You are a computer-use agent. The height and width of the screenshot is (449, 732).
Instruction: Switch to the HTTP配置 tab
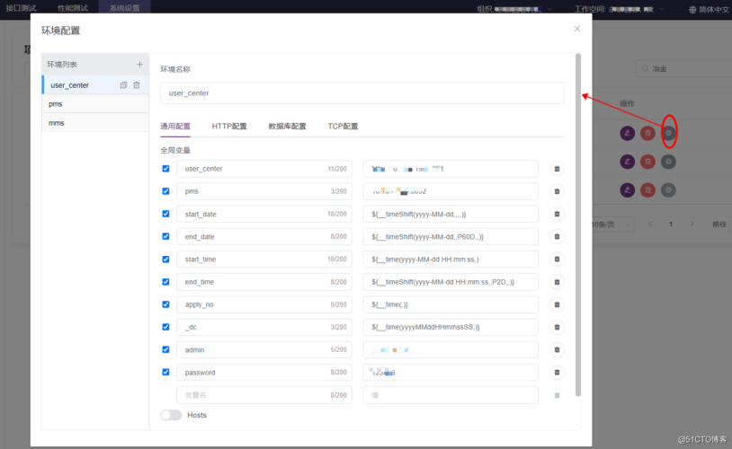pyautogui.click(x=229, y=127)
